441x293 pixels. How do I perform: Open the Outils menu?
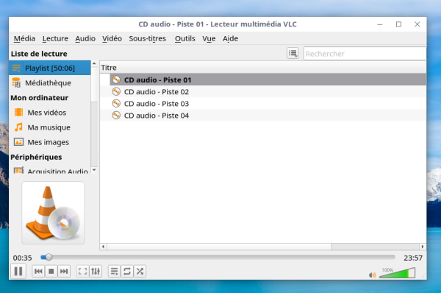[184, 38]
